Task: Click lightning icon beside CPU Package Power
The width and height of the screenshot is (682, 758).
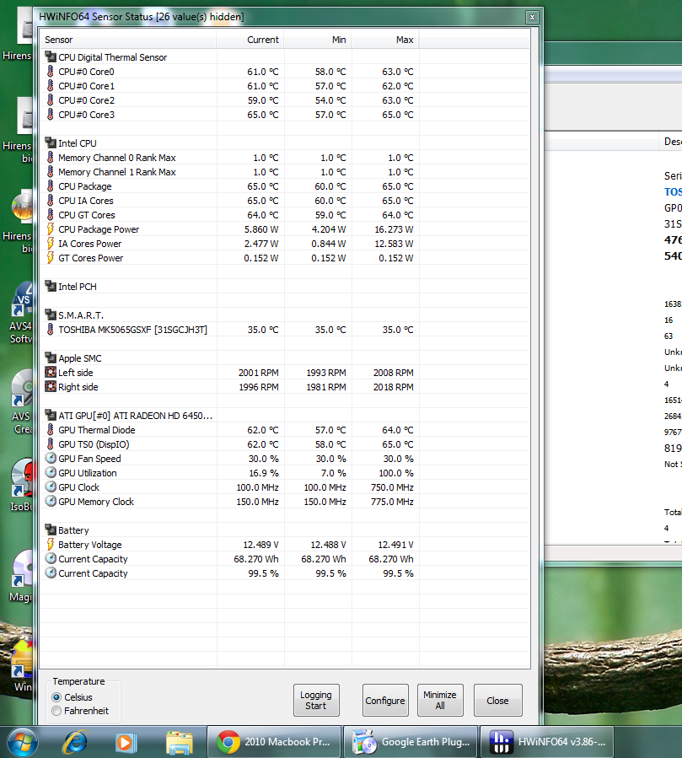Action: point(51,229)
